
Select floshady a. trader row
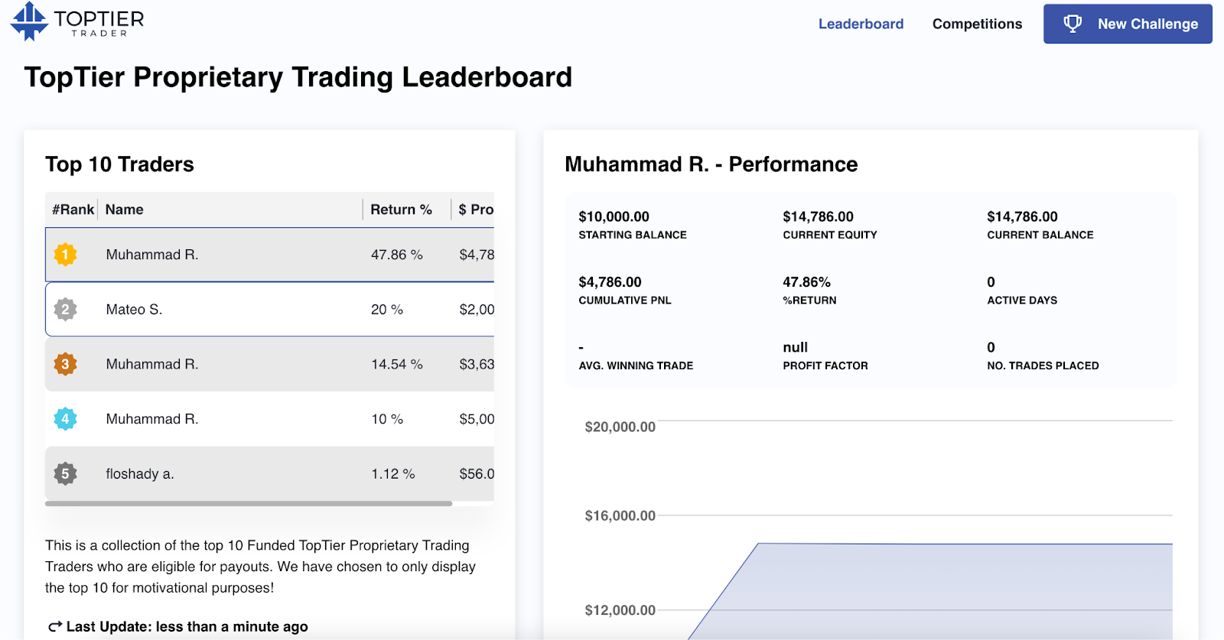[x=269, y=474]
